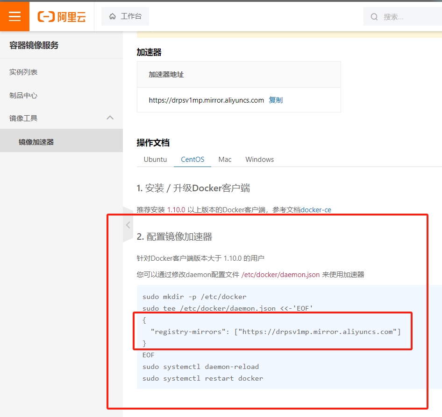The image size is (442, 417).
Task: Switch to the CentOS tab
Action: (x=192, y=160)
